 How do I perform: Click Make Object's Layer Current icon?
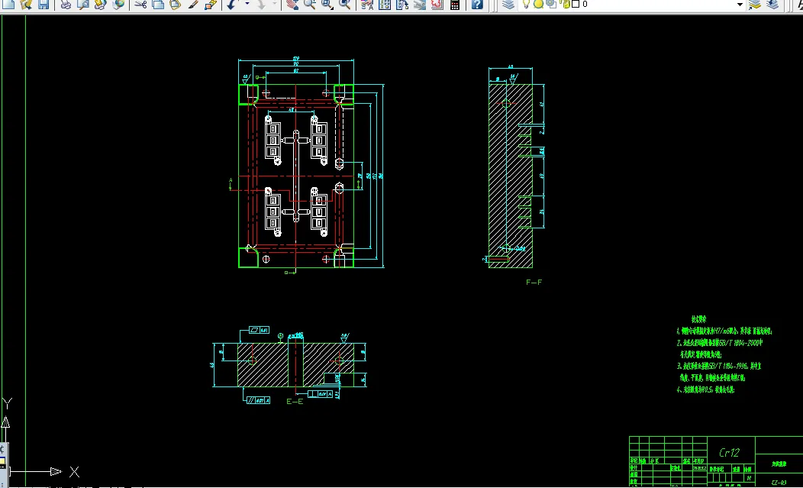(755, 5)
